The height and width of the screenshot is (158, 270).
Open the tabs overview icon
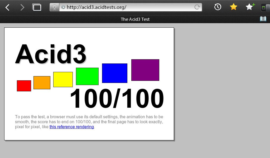click(x=37, y=7)
